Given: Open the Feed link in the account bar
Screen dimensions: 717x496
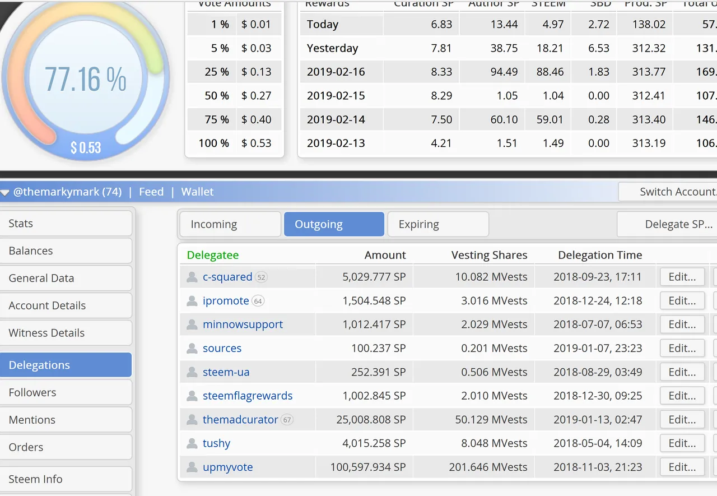Looking at the screenshot, I should [x=151, y=192].
